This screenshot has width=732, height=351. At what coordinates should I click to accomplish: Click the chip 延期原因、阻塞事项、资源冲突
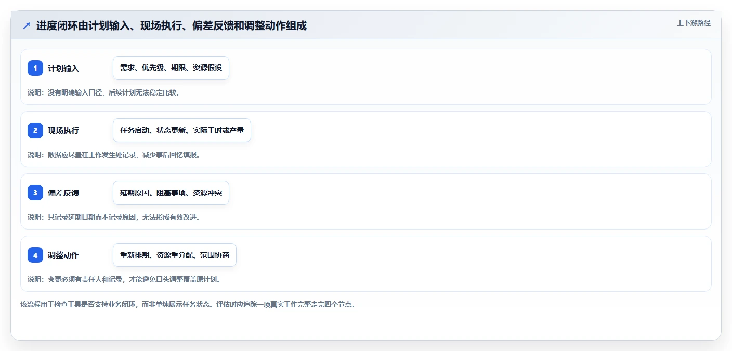point(171,193)
